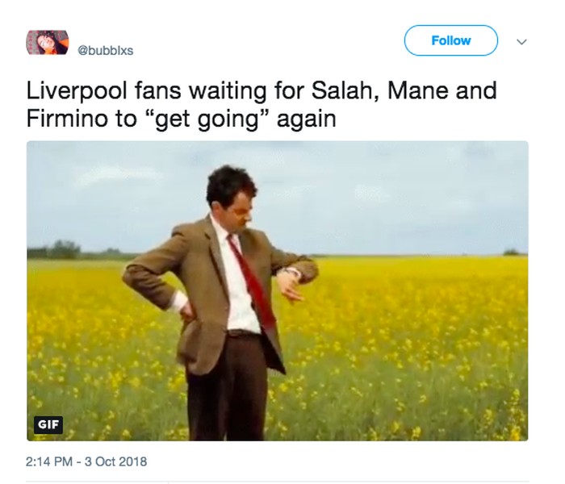Click the sky area of the GIF
The width and height of the screenshot is (565, 484).
click(404, 194)
